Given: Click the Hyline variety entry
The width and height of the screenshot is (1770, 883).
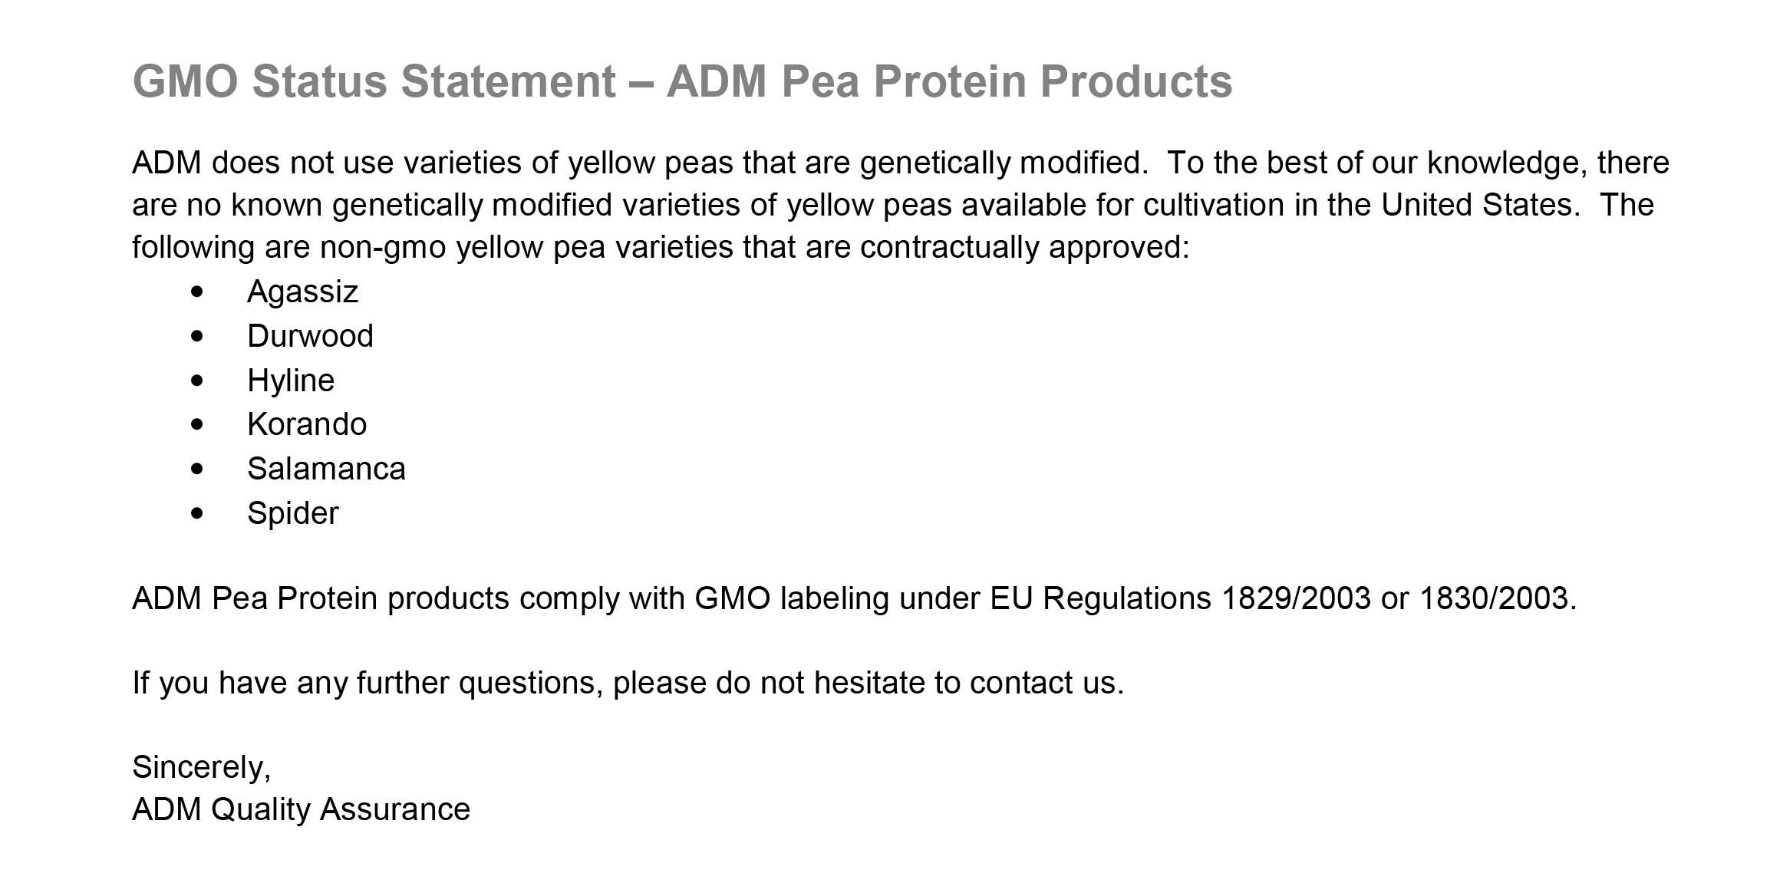Looking at the screenshot, I should [x=291, y=381].
